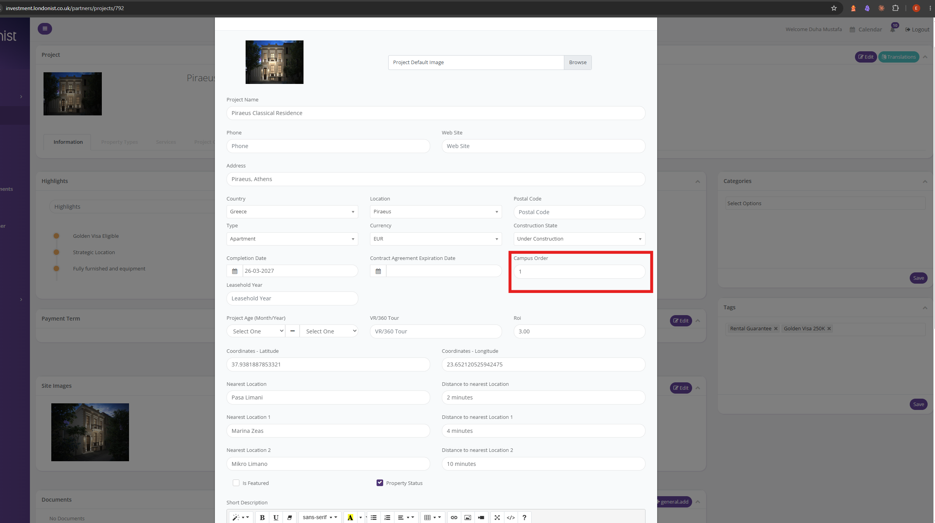935x523 pixels.
Task: Open the sans-serif font family dropdown
Action: [x=320, y=517]
